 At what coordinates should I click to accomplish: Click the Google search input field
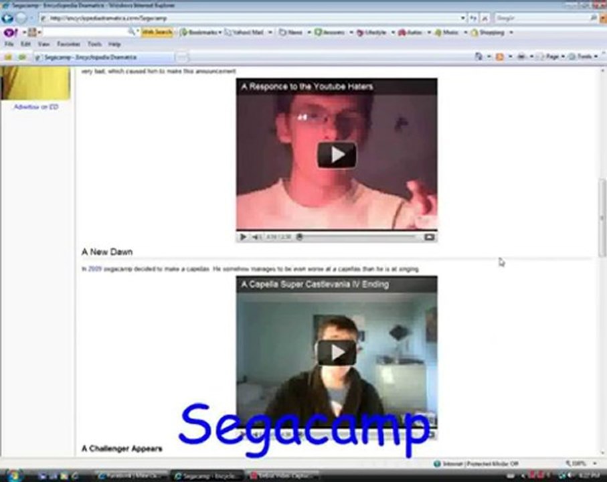coord(542,18)
